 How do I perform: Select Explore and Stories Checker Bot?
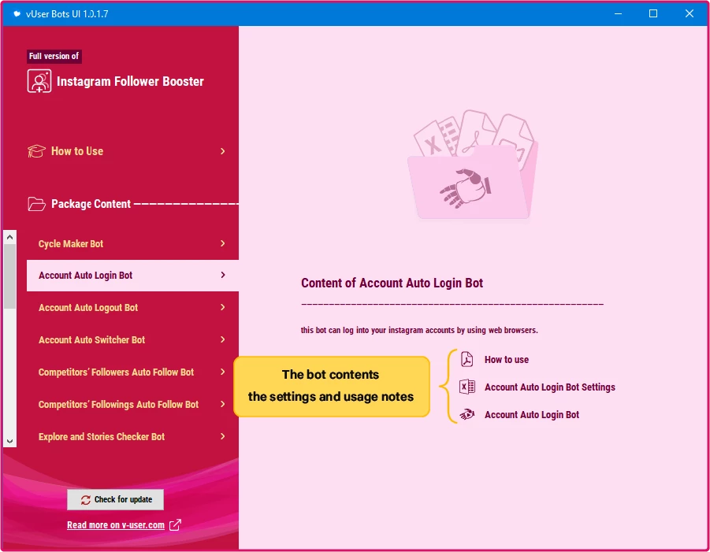pos(132,436)
